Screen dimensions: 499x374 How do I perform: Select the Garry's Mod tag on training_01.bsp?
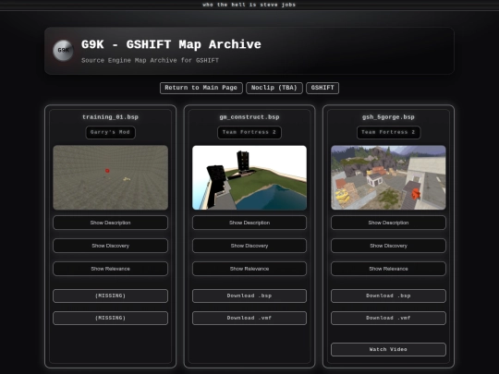click(111, 133)
